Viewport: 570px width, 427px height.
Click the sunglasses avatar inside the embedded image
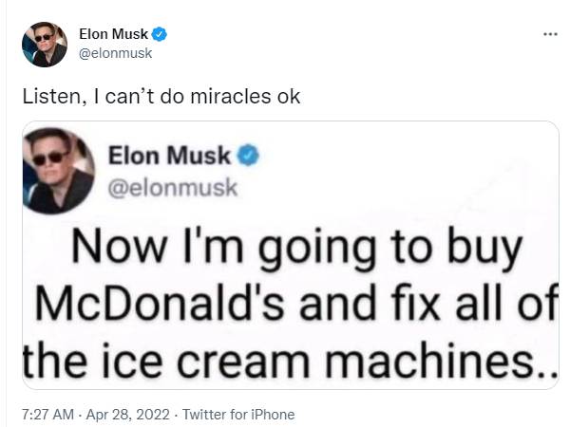click(x=59, y=171)
